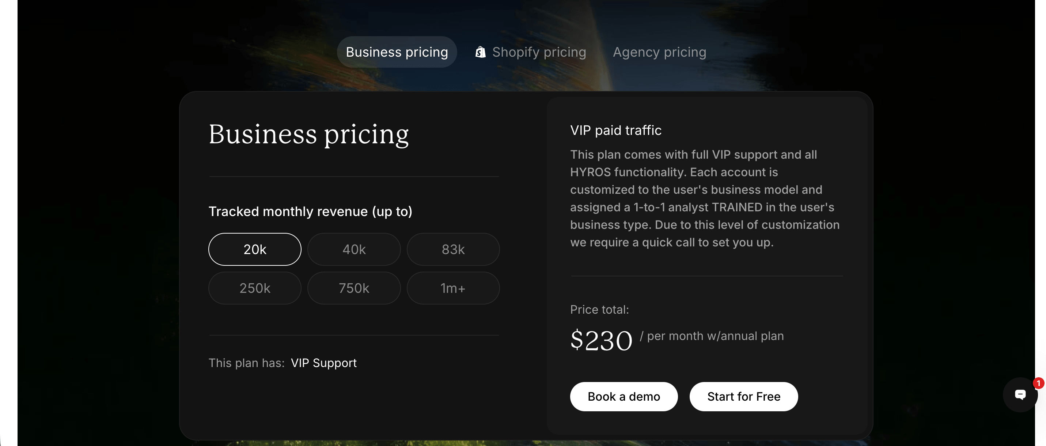Select the 40k revenue tier

(x=354, y=249)
